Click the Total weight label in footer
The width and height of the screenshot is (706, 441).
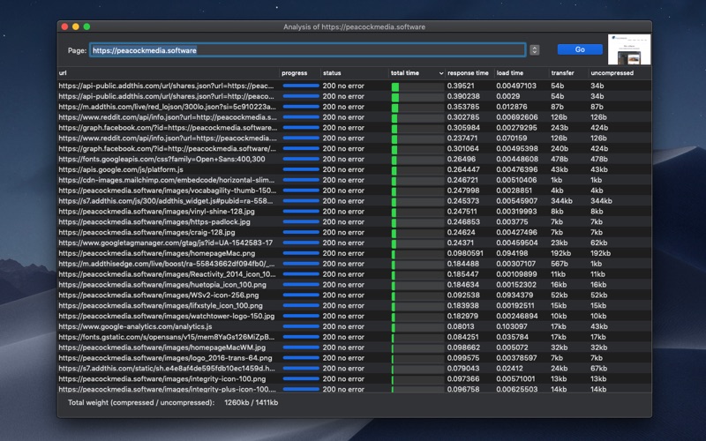click(141, 402)
